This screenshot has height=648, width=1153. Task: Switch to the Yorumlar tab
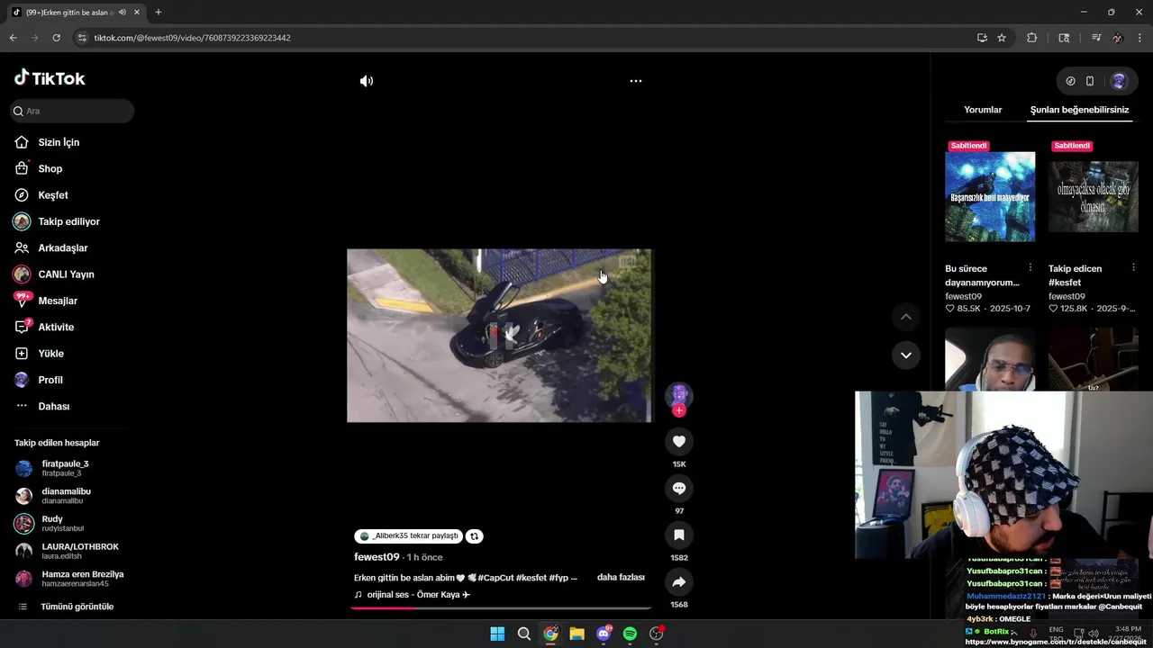point(983,110)
